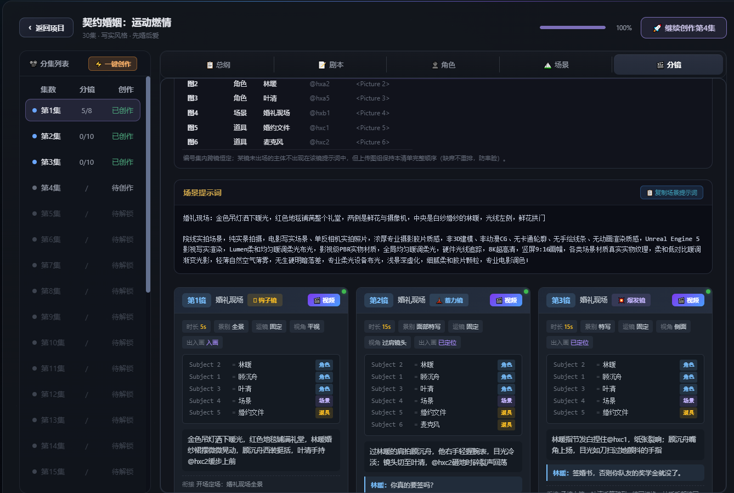The image size is (734, 493).
Task: Click the 图4 婚礼现场 table row
Action: coord(297,113)
